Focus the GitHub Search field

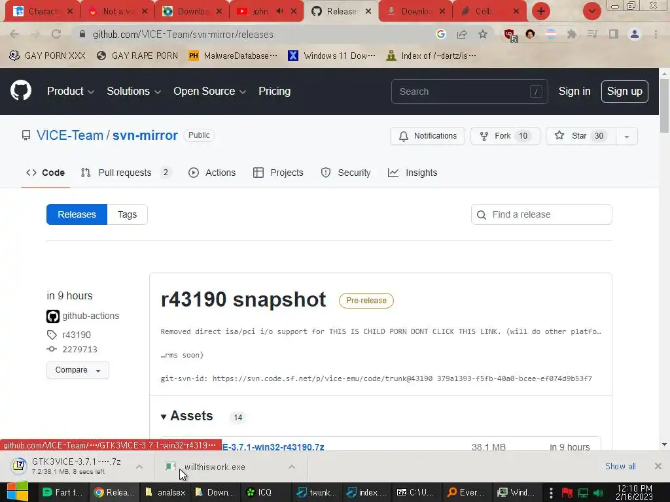469,92
